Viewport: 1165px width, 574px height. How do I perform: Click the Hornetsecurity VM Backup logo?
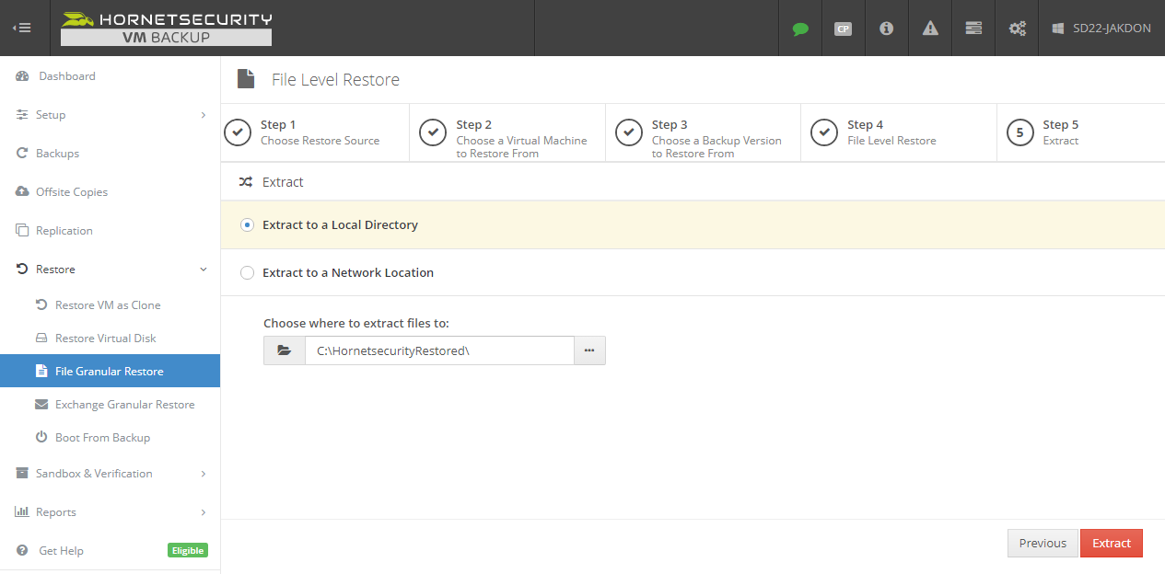tap(165, 28)
